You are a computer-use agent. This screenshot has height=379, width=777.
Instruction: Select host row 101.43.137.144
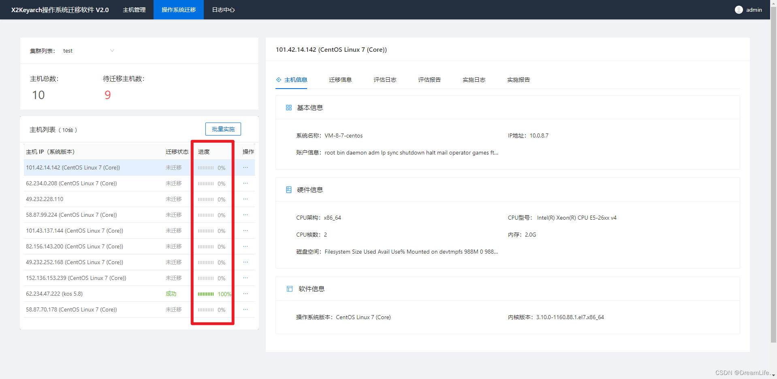click(x=139, y=231)
